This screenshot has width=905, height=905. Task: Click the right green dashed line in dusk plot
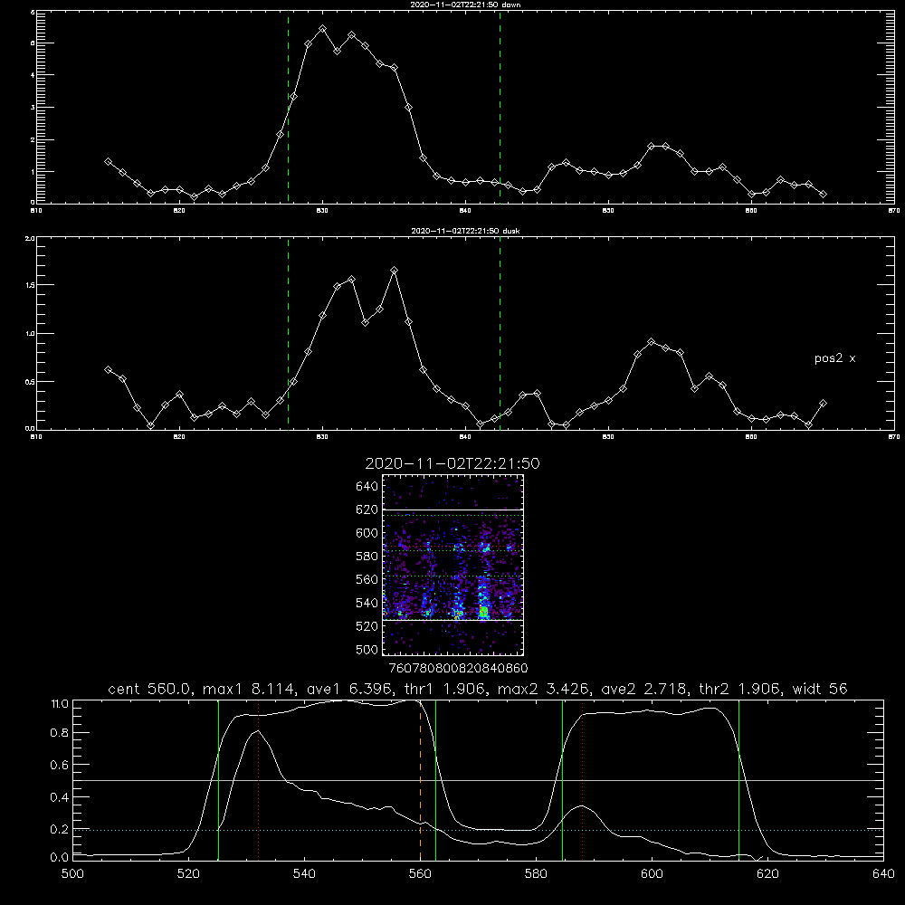click(x=500, y=333)
